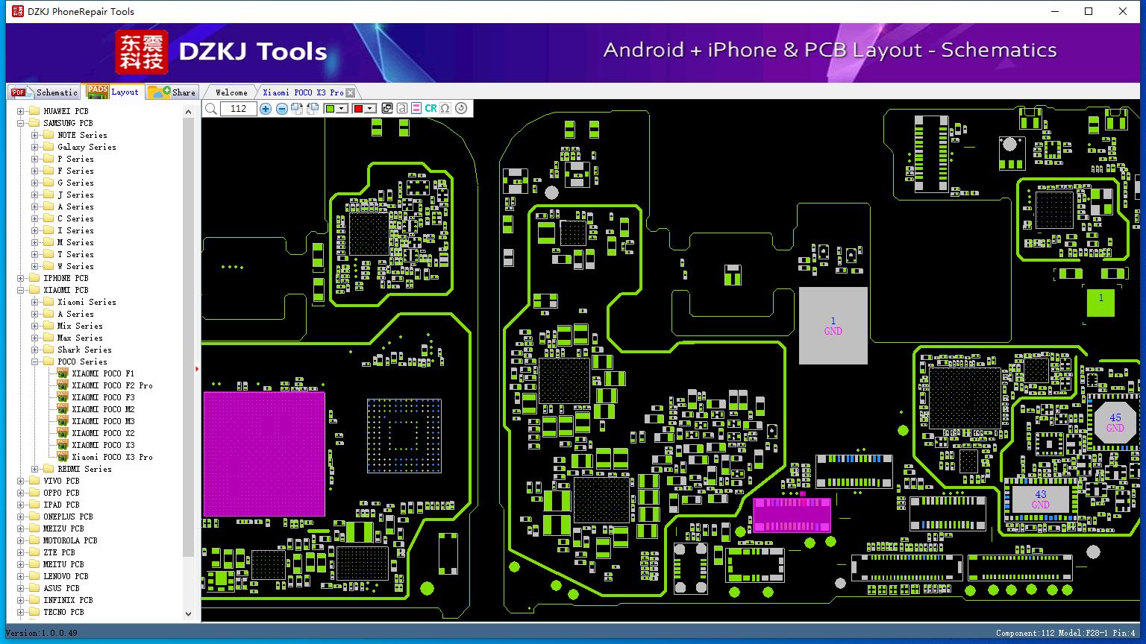Click the magnifier search icon in the layout toolbar

(x=211, y=109)
